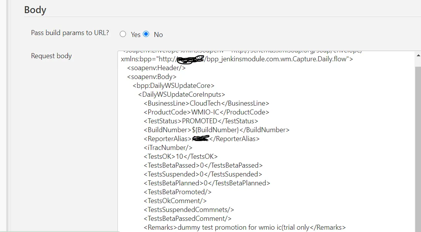Click the Remarks dummy test promotion line
The image size is (421, 232).
245,227
